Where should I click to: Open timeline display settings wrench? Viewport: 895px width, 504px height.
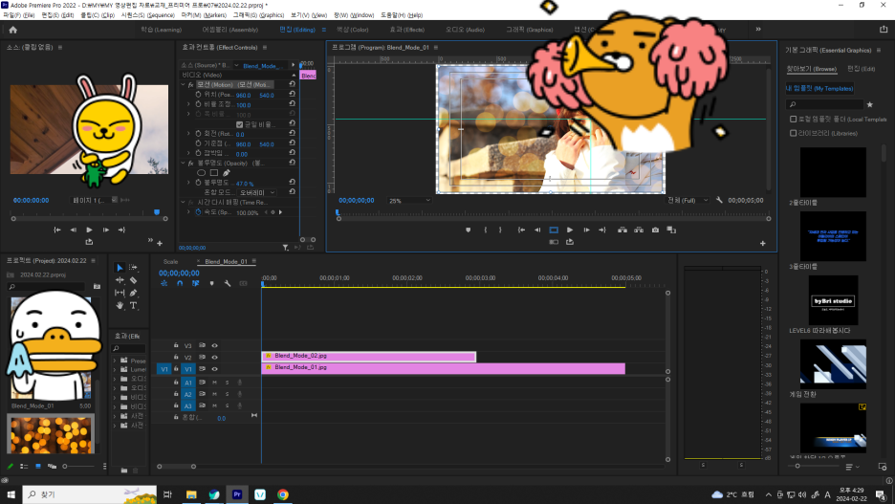point(228,283)
